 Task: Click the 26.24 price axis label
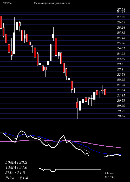click(121, 28)
